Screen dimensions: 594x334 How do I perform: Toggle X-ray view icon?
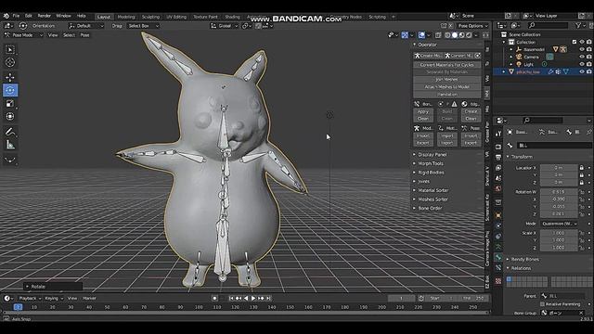438,35
